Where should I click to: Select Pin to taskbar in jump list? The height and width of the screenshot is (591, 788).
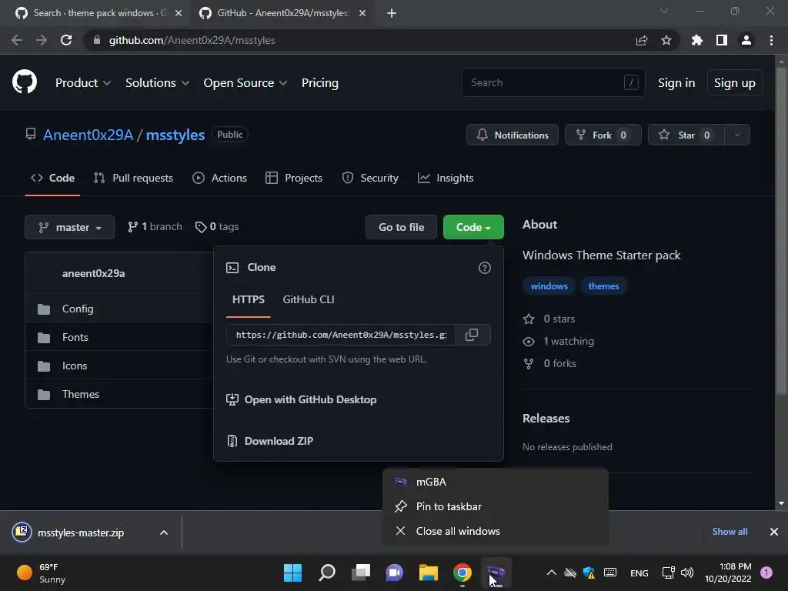[x=496, y=506]
